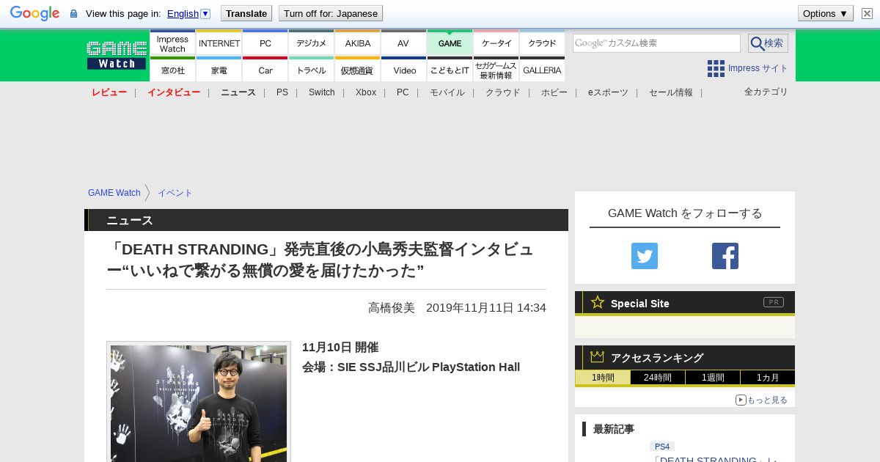Screen dimensions: 880x462
Task: Open the Impress Watch tab
Action: (x=172, y=43)
